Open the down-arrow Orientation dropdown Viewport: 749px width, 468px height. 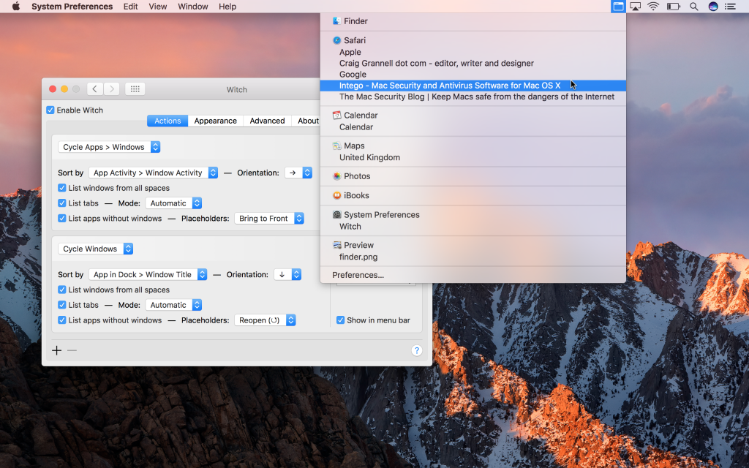pyautogui.click(x=287, y=274)
